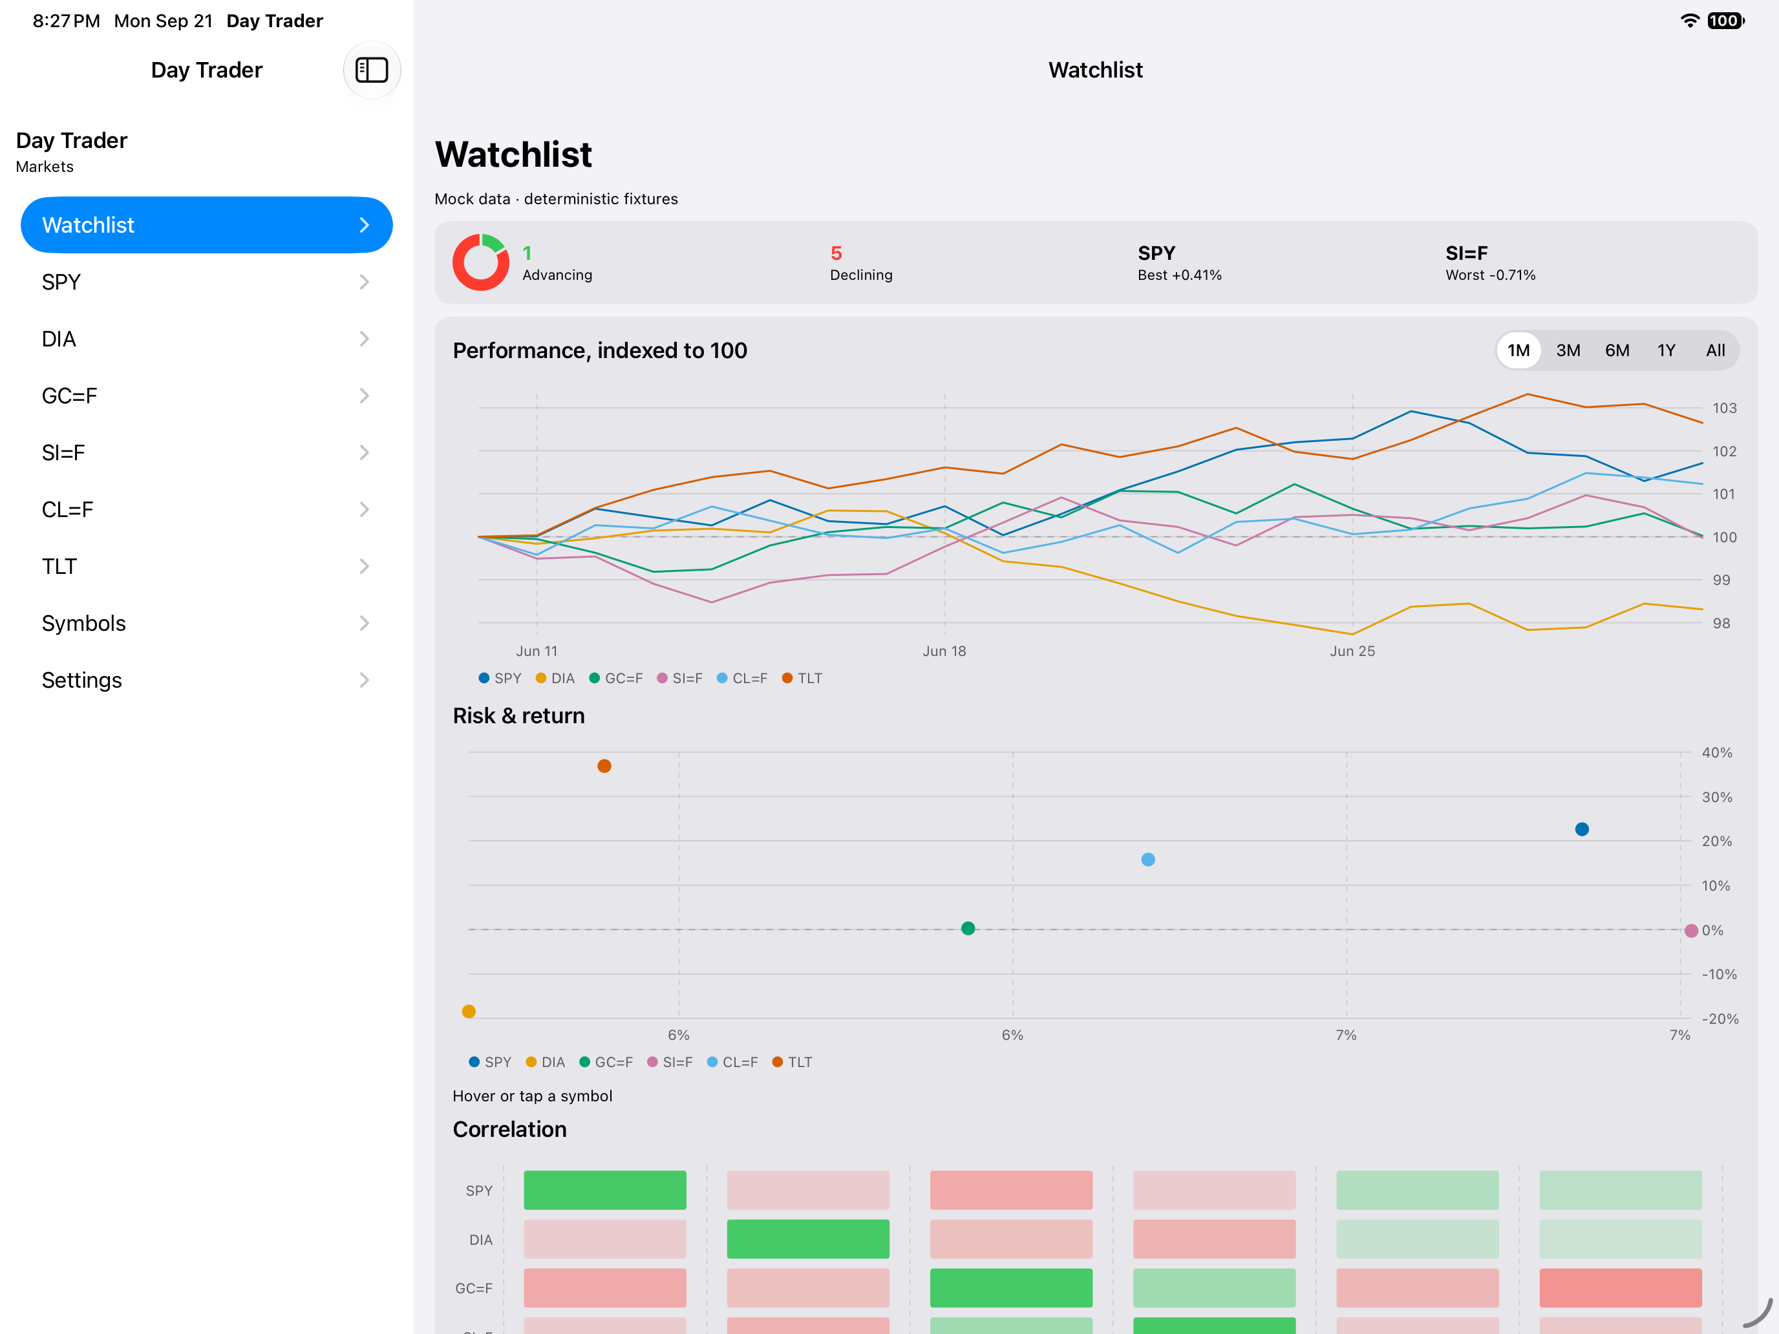The width and height of the screenshot is (1779, 1334).
Task: Open Settings in the sidebar
Action: (x=207, y=681)
